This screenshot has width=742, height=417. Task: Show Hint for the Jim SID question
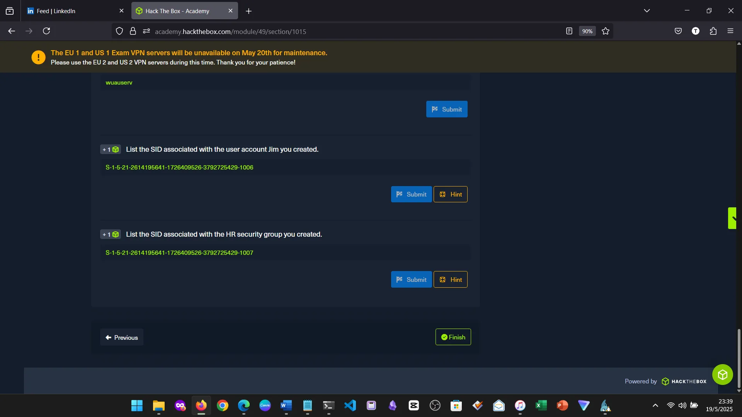click(450, 194)
